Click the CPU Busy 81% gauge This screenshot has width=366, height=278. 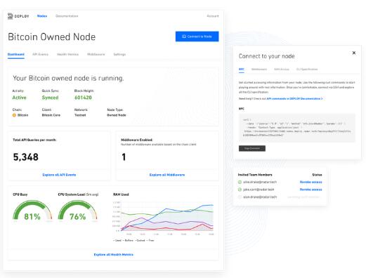pyautogui.click(x=32, y=210)
